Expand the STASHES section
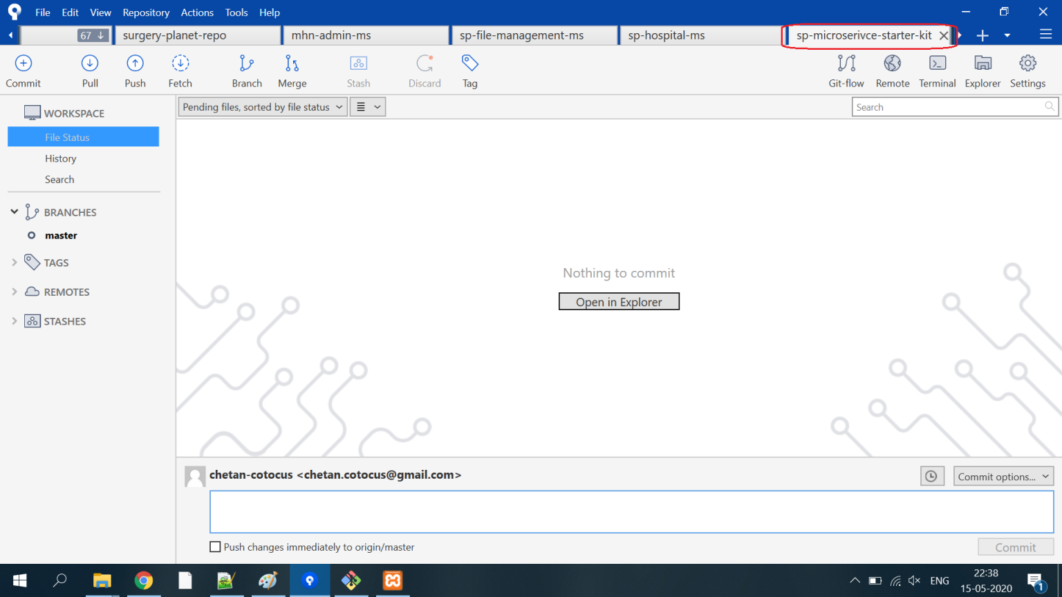Viewport: 1062px width, 597px height. [x=15, y=321]
